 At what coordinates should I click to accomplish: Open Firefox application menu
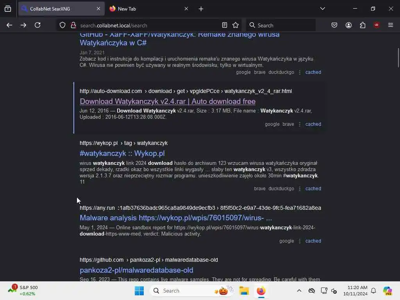(x=391, y=25)
